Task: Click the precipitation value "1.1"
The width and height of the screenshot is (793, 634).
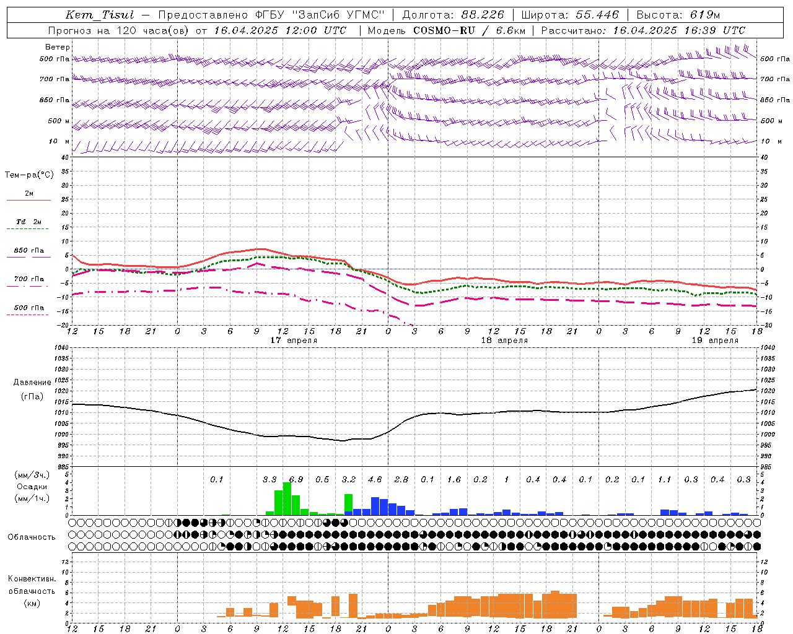Action: pos(665,479)
